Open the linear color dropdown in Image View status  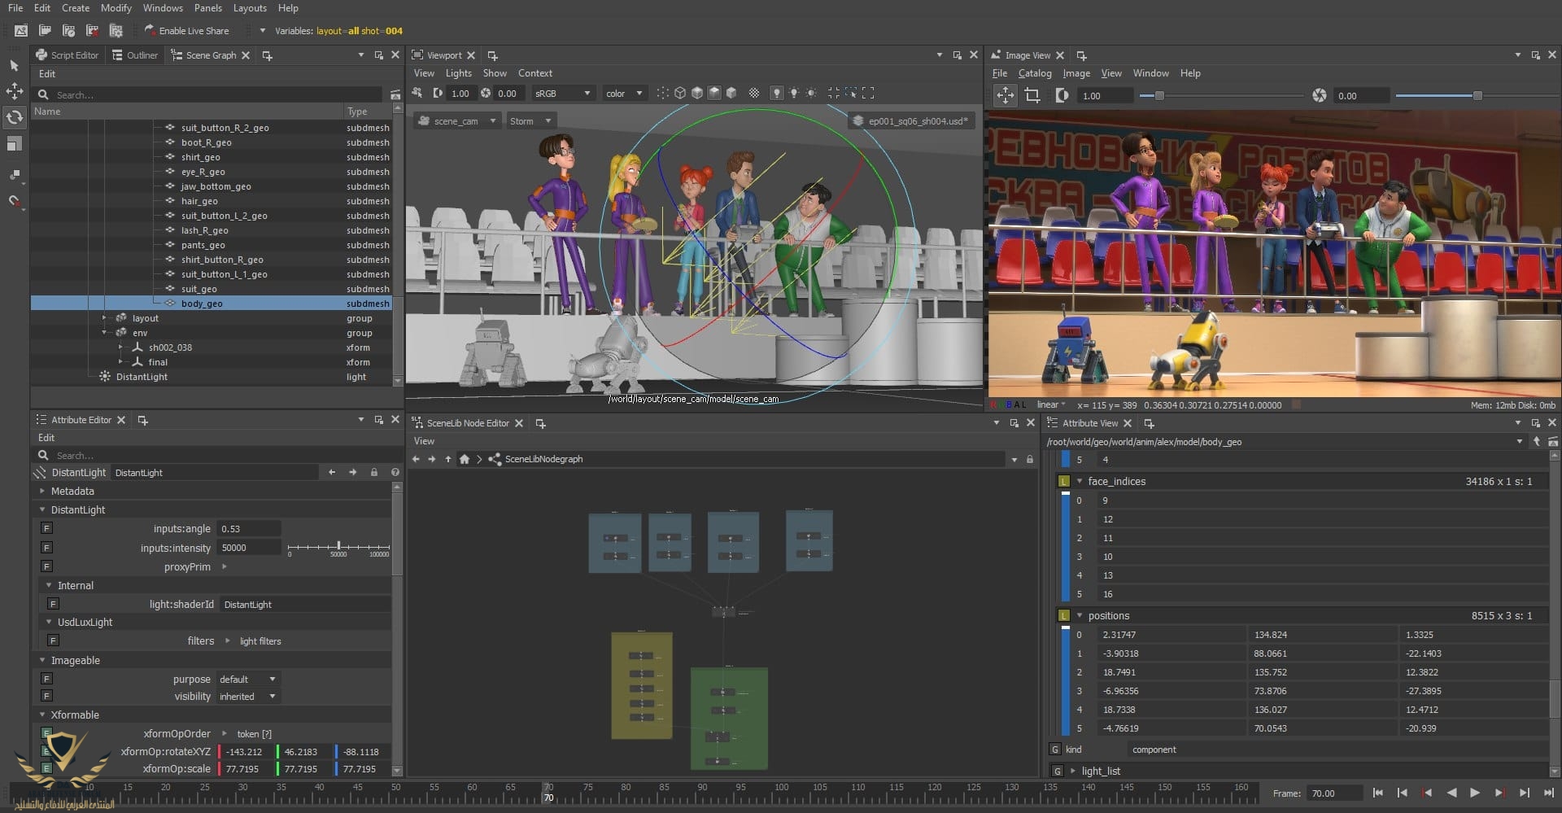[x=1050, y=405]
